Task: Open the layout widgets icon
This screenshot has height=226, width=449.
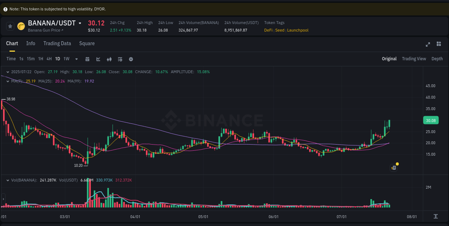Action: point(439,44)
